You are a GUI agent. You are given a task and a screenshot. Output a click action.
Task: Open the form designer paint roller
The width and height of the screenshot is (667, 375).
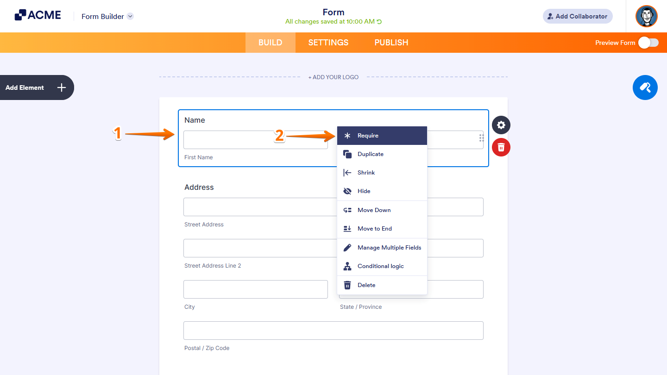coord(645,87)
